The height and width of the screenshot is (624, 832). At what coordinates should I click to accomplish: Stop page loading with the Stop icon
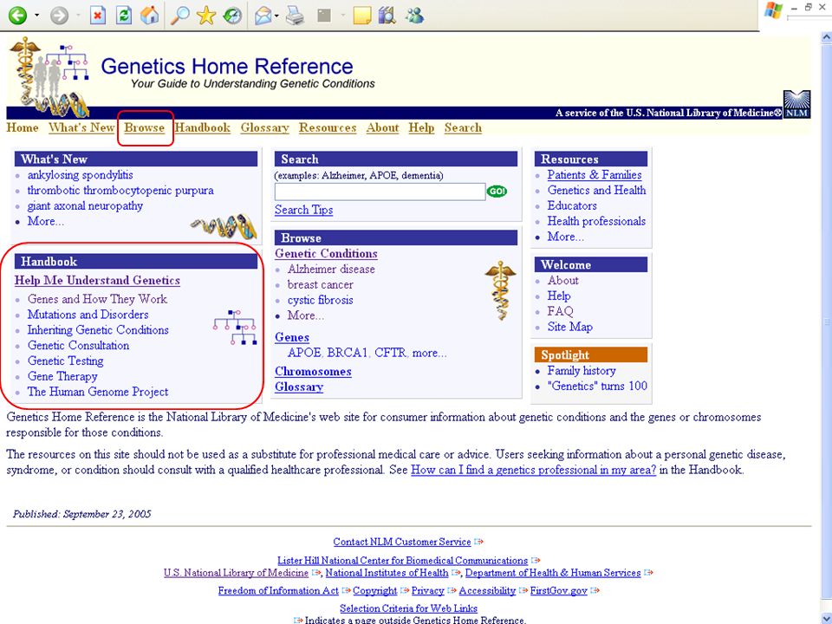[98, 15]
